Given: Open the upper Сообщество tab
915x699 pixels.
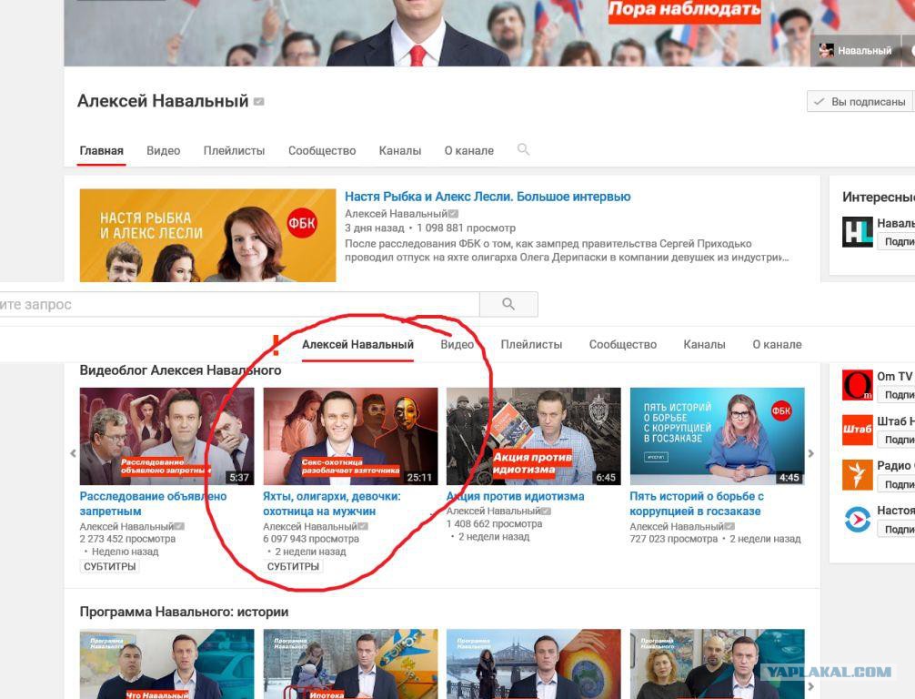Looking at the screenshot, I should coord(322,151).
